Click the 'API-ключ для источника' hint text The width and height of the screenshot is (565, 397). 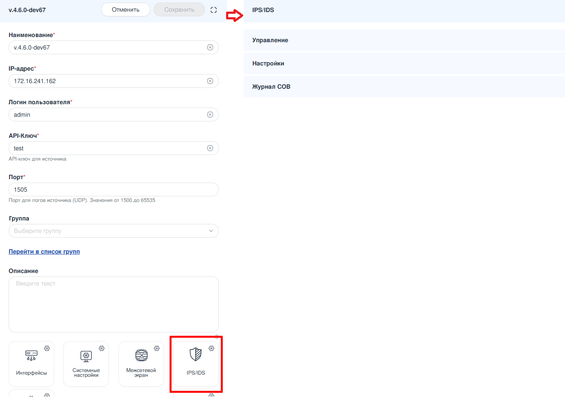click(37, 159)
